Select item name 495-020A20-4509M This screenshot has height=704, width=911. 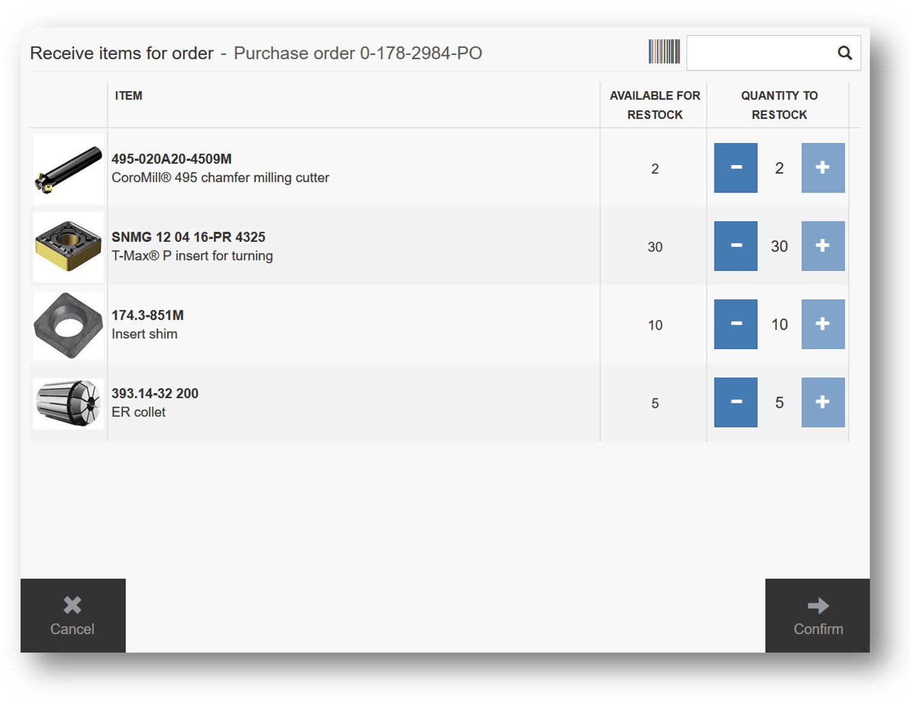pos(171,159)
